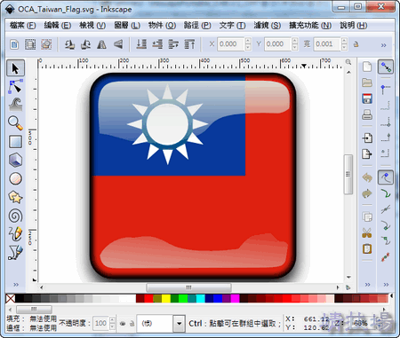Screen dimensions: 400x338
Task: Click the New document icon in right toolbar
Action: tap(367, 67)
